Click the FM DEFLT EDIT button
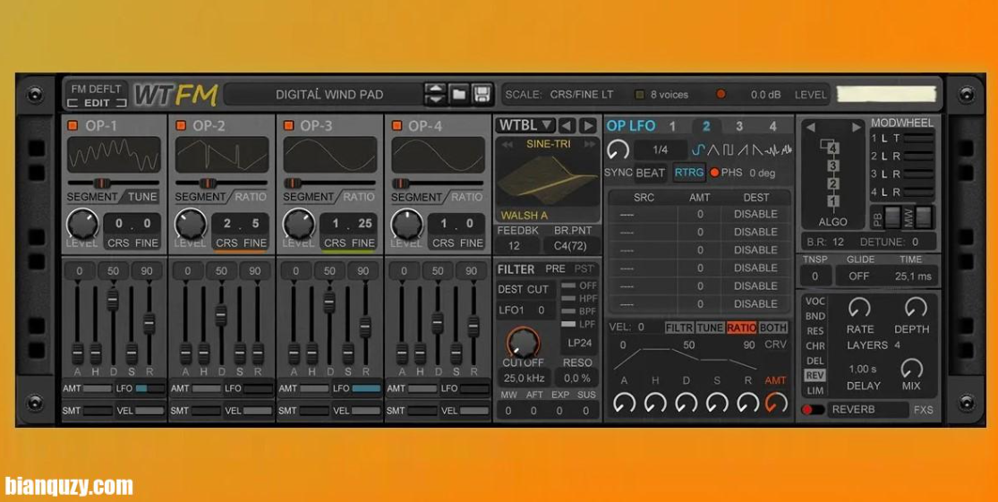998x502 pixels. [96, 96]
